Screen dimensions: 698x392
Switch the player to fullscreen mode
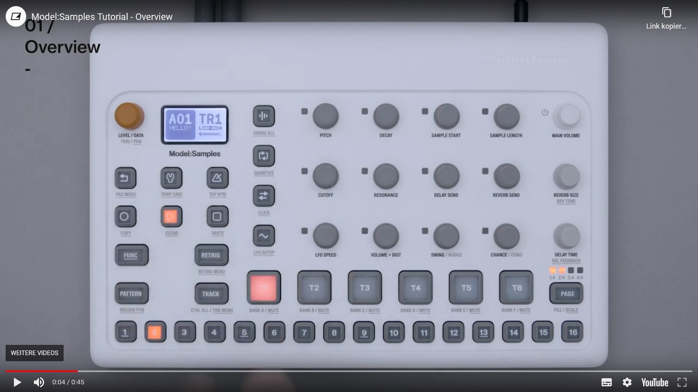click(x=682, y=382)
